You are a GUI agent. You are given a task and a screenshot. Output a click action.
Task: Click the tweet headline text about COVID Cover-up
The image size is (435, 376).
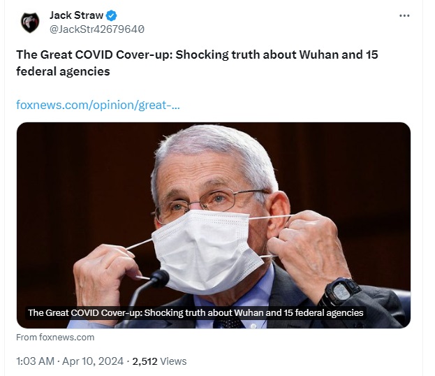coord(197,63)
